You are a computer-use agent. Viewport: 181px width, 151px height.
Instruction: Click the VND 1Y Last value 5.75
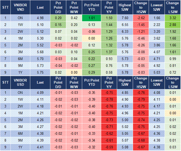click(40, 72)
